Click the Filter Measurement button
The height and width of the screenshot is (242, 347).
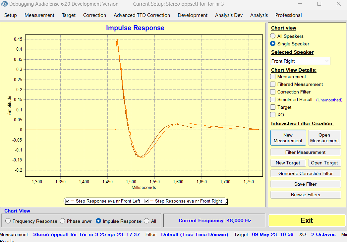(x=306, y=152)
